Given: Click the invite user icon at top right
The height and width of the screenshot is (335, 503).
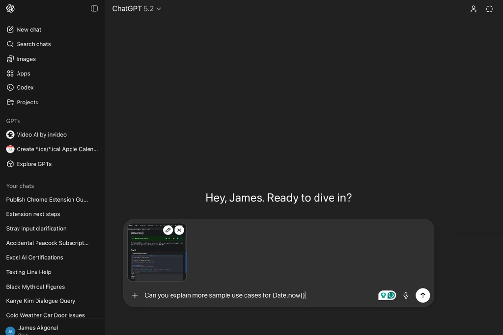Looking at the screenshot, I should [474, 9].
